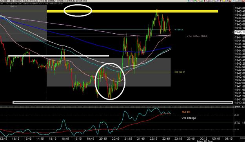Click the 1945.60 price axis label

tap(240, 24)
